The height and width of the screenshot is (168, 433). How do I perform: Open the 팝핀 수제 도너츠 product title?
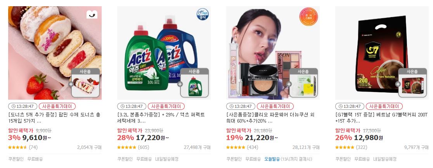click(54, 118)
